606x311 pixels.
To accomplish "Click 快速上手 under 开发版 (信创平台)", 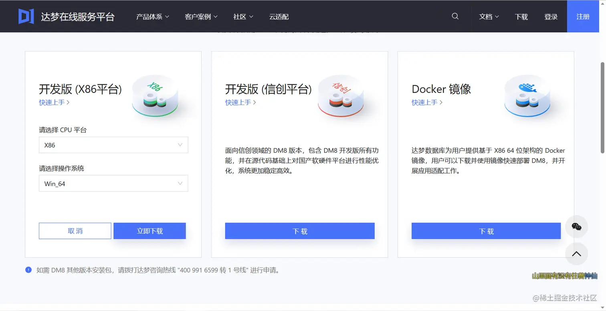I will click(x=240, y=102).
